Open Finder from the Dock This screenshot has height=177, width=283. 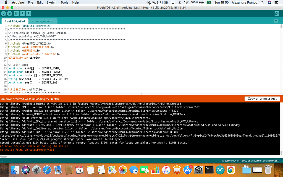[x=15, y=170]
